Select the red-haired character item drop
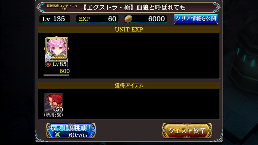258x145 pixels. pyautogui.click(x=53, y=103)
